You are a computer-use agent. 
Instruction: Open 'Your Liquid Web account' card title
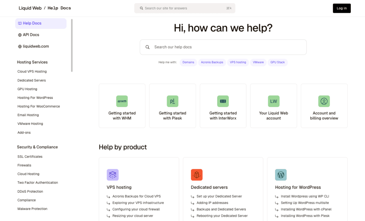[x=273, y=115]
